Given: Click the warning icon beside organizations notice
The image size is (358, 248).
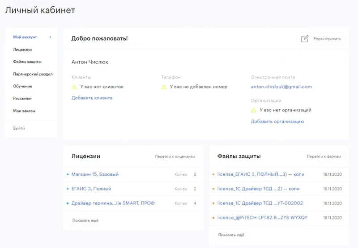Looking at the screenshot, I should click(x=254, y=110).
